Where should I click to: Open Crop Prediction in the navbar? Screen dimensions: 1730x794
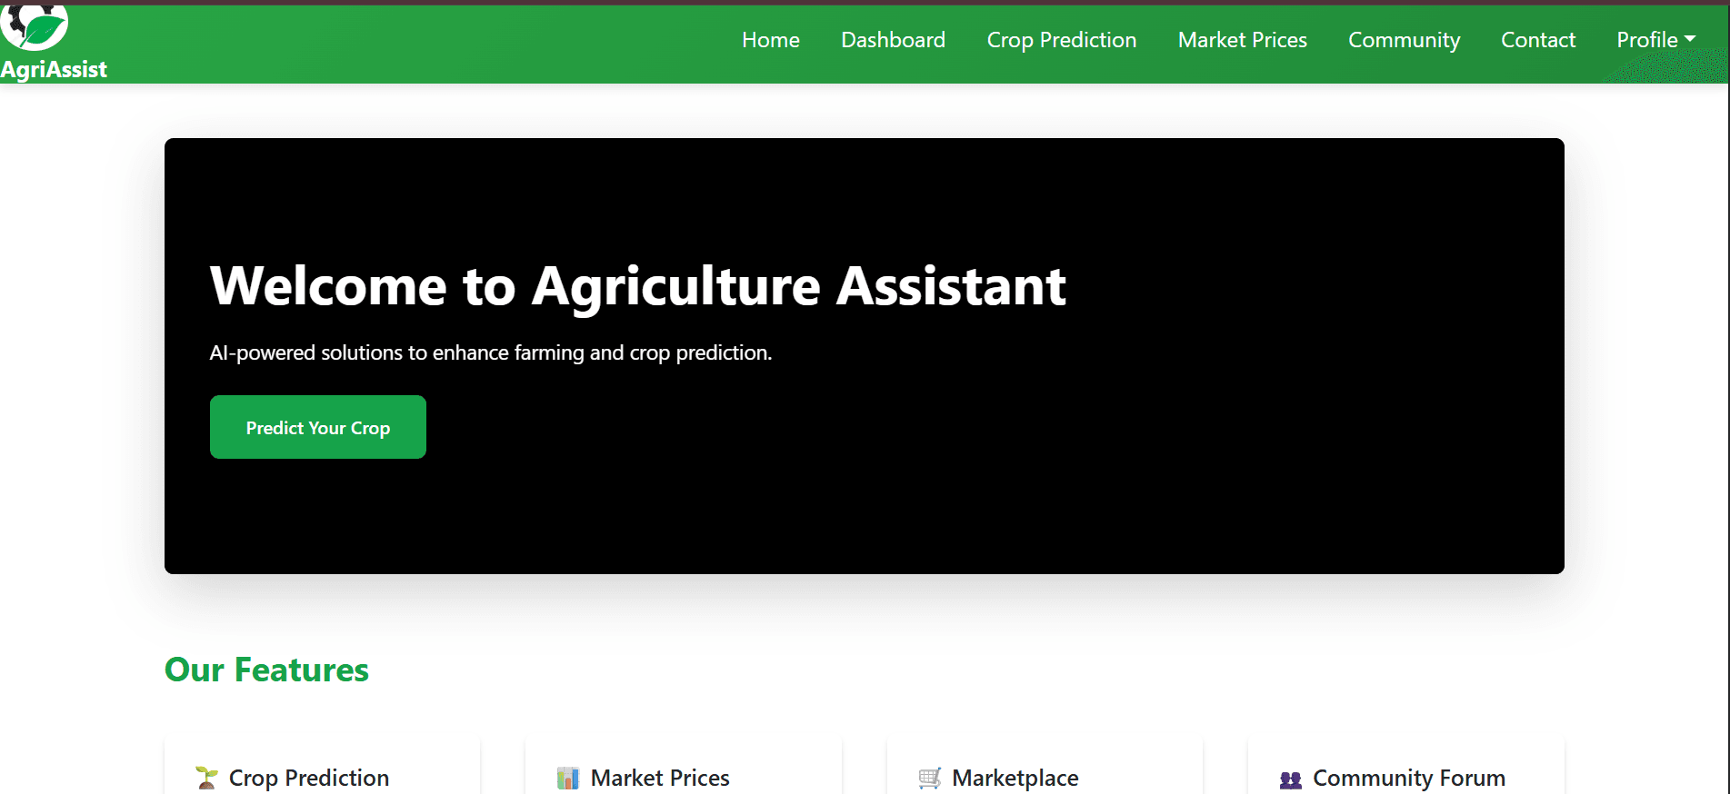point(1061,40)
